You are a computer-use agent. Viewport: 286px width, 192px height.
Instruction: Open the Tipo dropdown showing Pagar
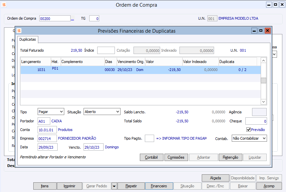pos(51,112)
